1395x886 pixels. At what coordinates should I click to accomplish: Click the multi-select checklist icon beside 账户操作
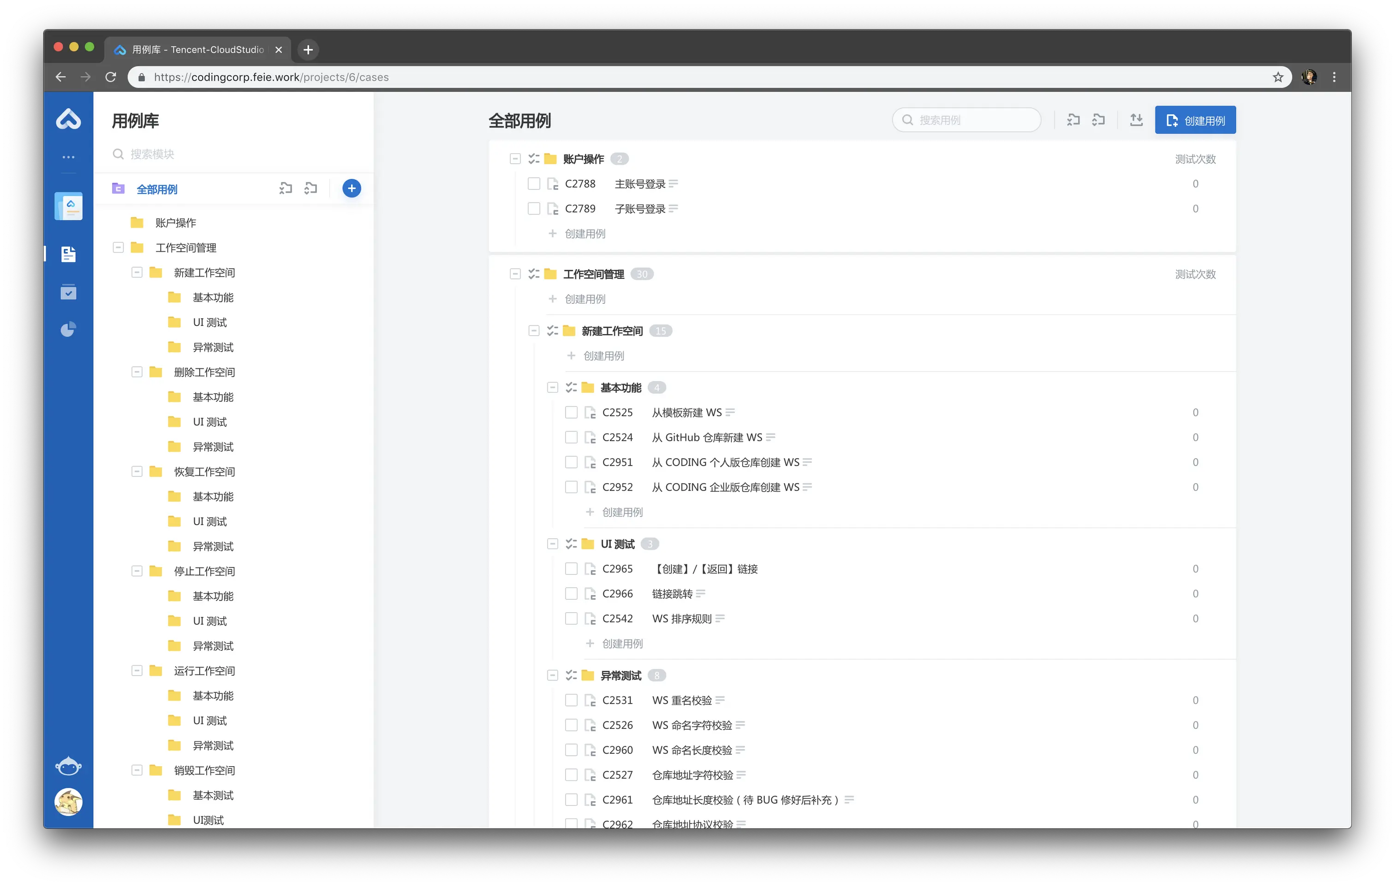[534, 159]
